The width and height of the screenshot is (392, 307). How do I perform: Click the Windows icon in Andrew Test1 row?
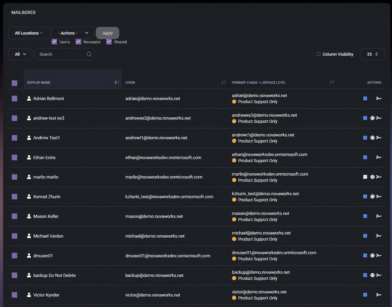365,138
